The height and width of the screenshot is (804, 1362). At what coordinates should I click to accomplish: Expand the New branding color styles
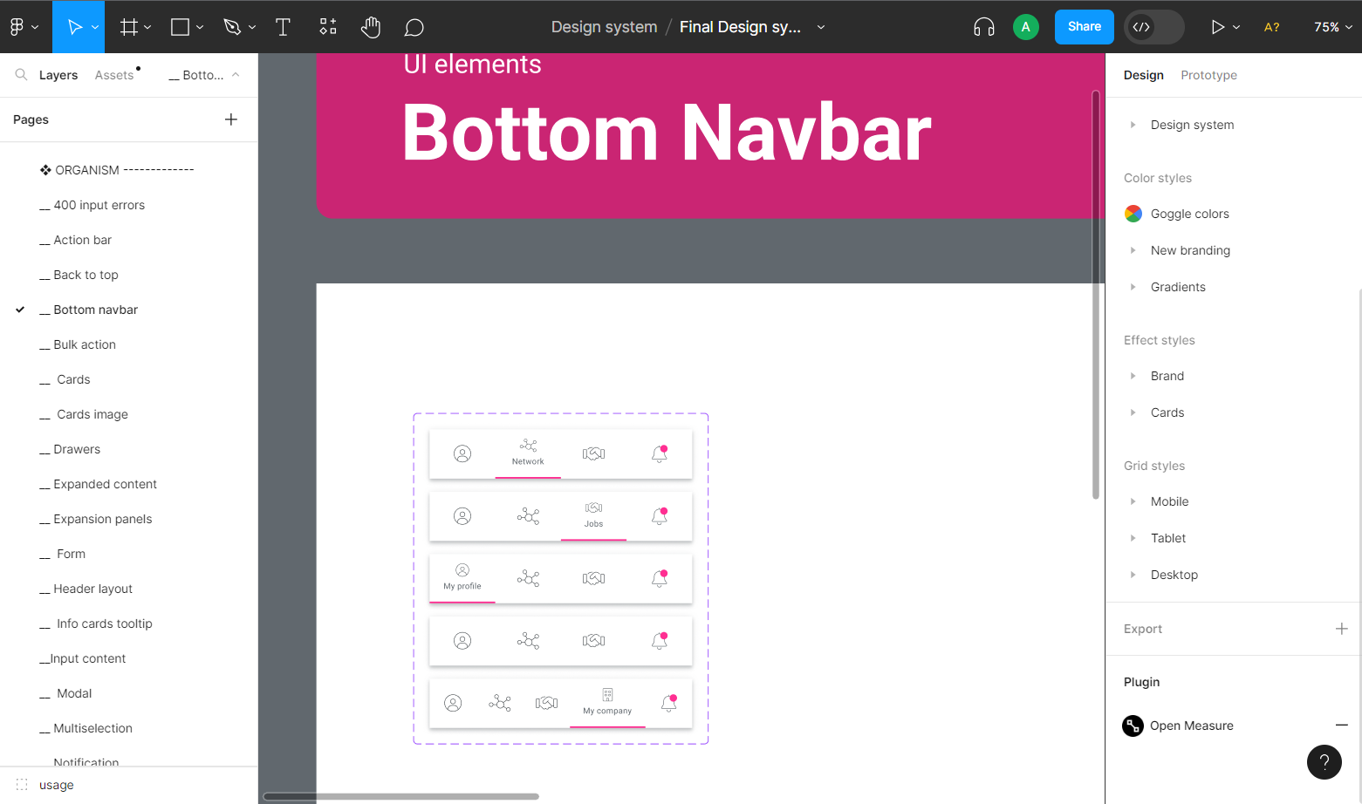(x=1133, y=250)
